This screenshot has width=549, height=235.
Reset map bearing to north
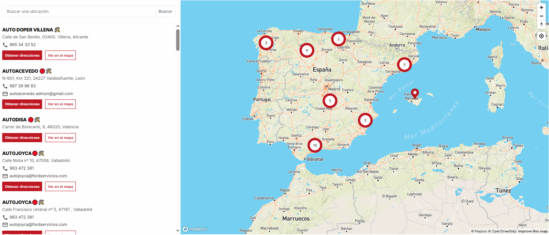[x=541, y=24]
